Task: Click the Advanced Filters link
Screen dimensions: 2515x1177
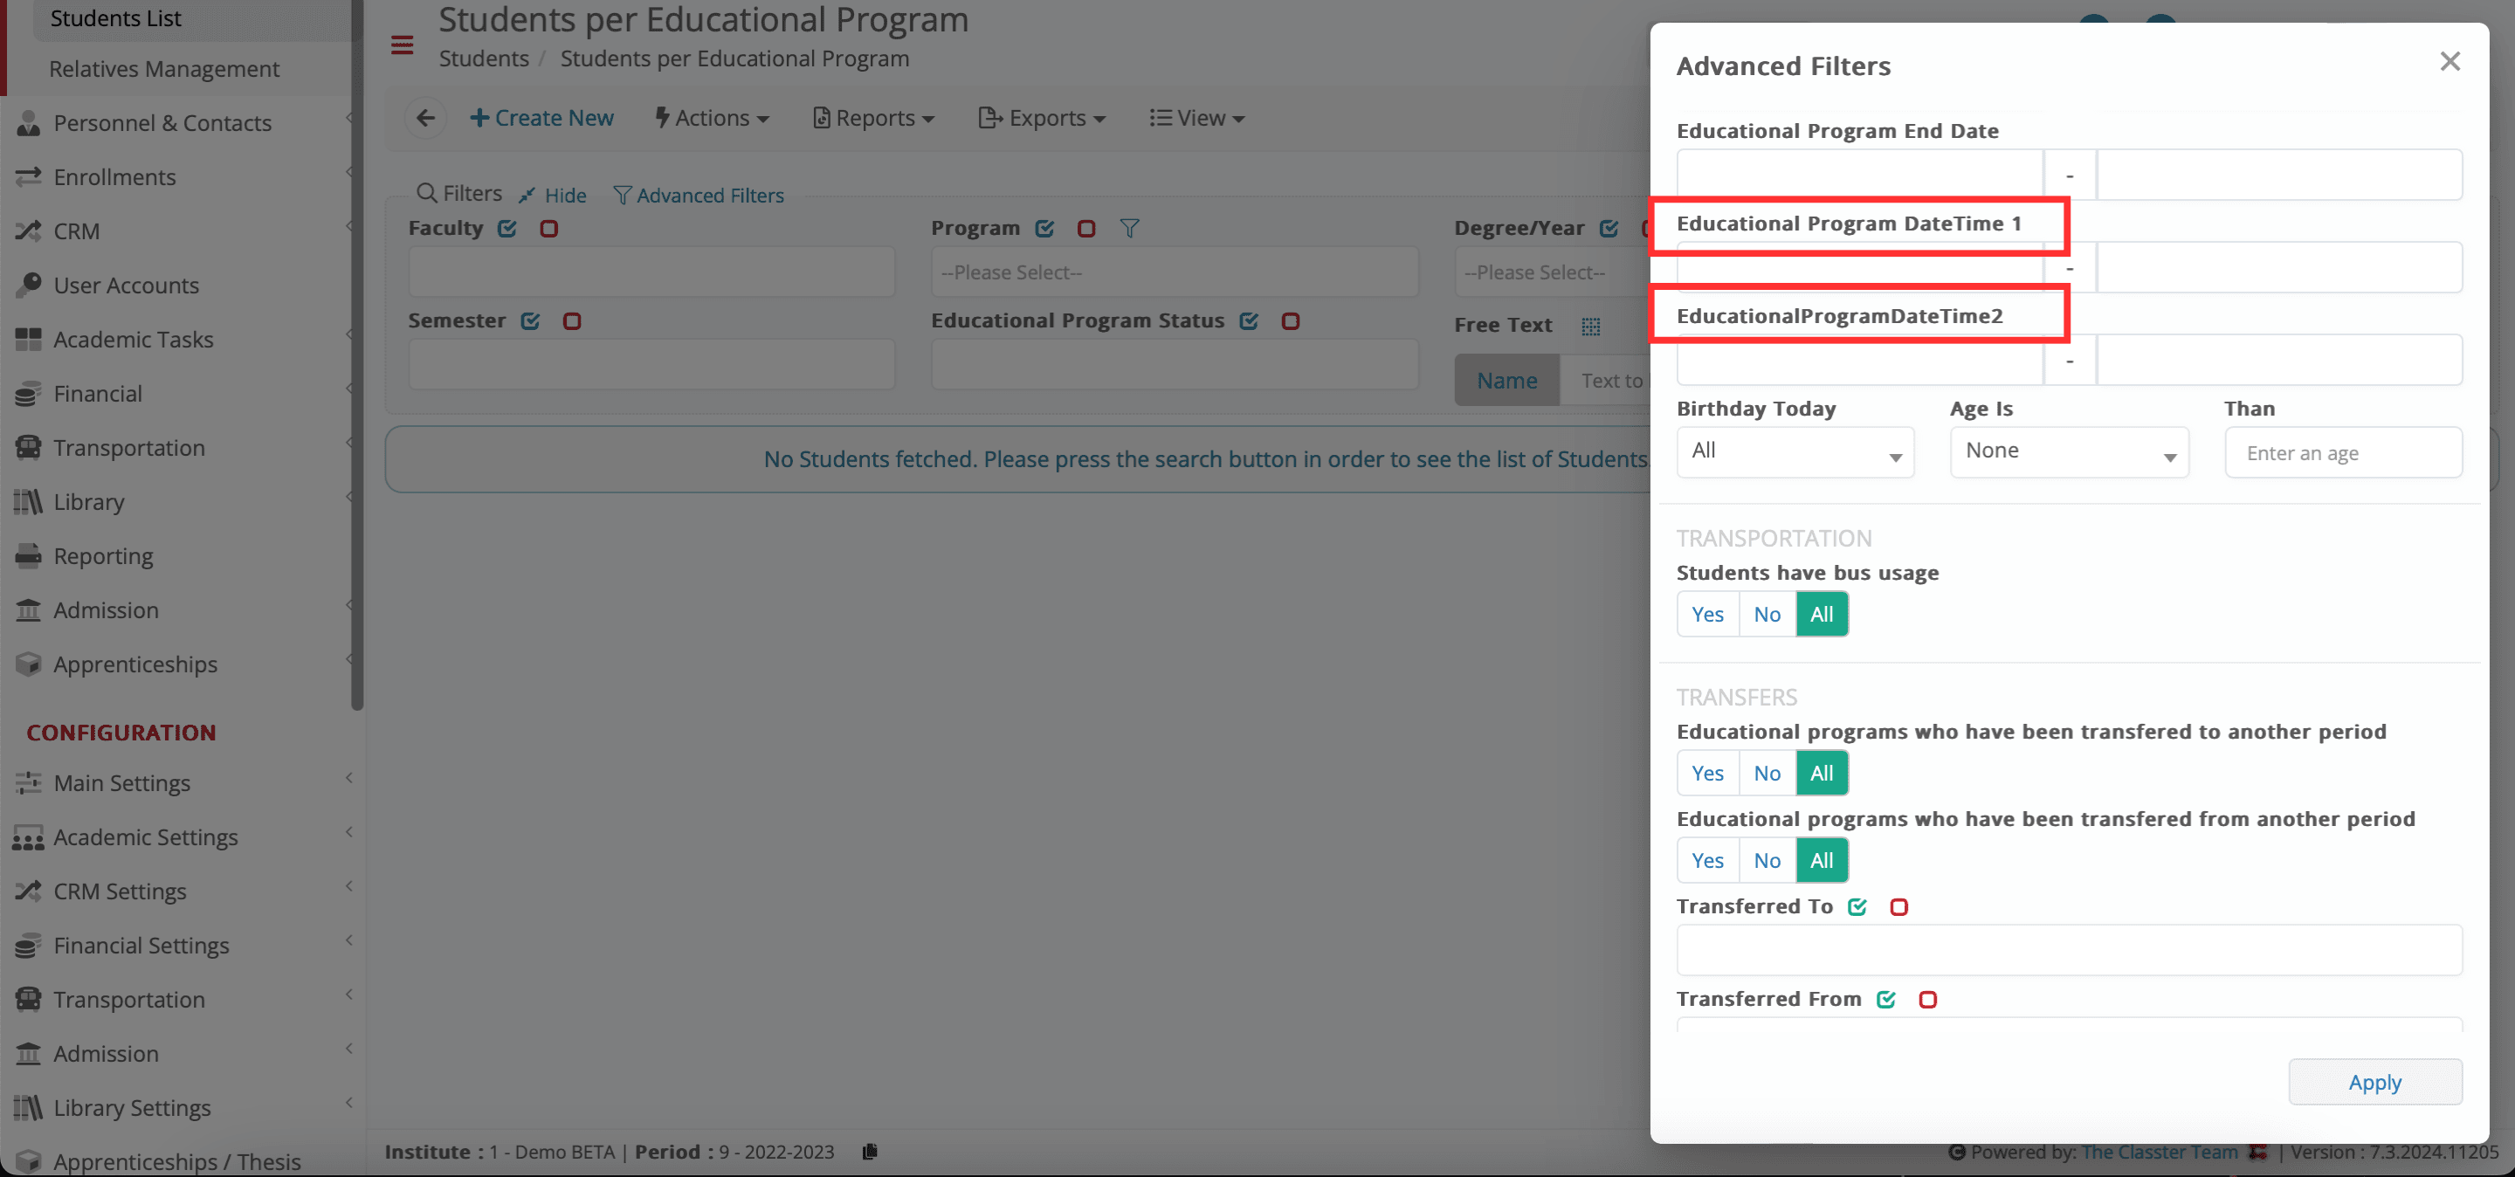Action: point(698,196)
